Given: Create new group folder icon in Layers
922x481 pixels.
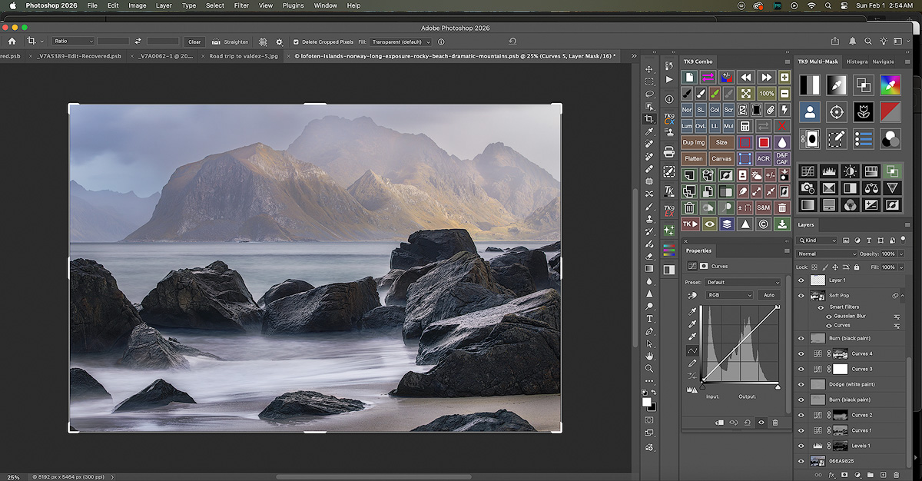Looking at the screenshot, I should pos(871,476).
